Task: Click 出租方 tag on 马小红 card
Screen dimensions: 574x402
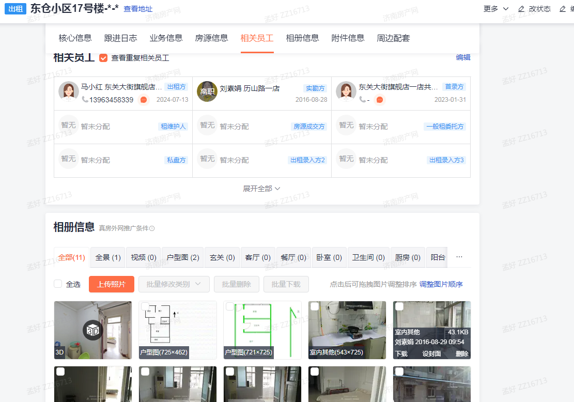Action: (x=177, y=87)
